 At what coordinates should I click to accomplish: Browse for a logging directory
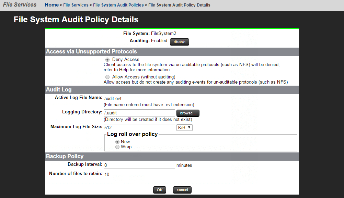(x=188, y=113)
